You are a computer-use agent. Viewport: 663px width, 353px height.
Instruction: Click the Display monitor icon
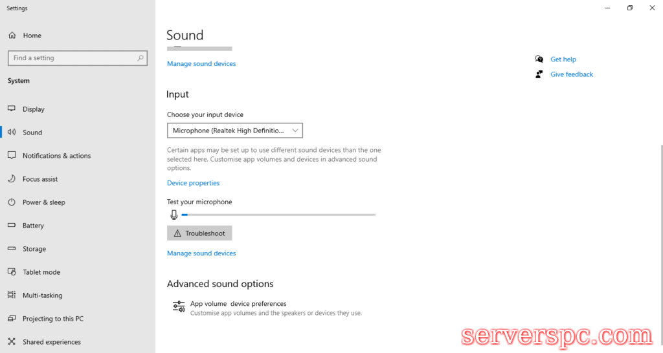click(x=11, y=109)
